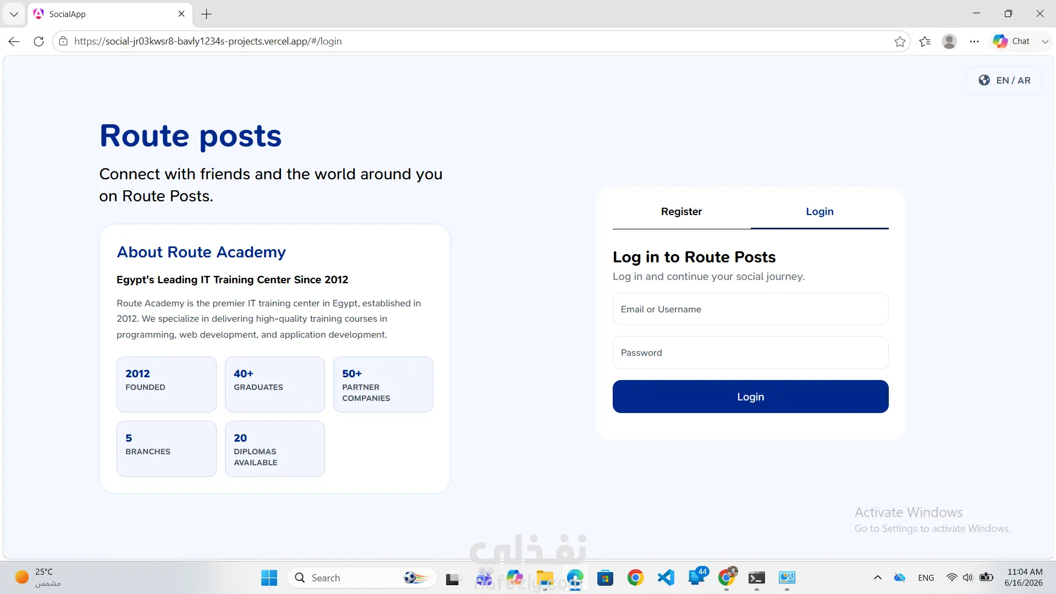The width and height of the screenshot is (1056, 594).
Task: Go back with the browser back arrow
Action: [x=14, y=41]
